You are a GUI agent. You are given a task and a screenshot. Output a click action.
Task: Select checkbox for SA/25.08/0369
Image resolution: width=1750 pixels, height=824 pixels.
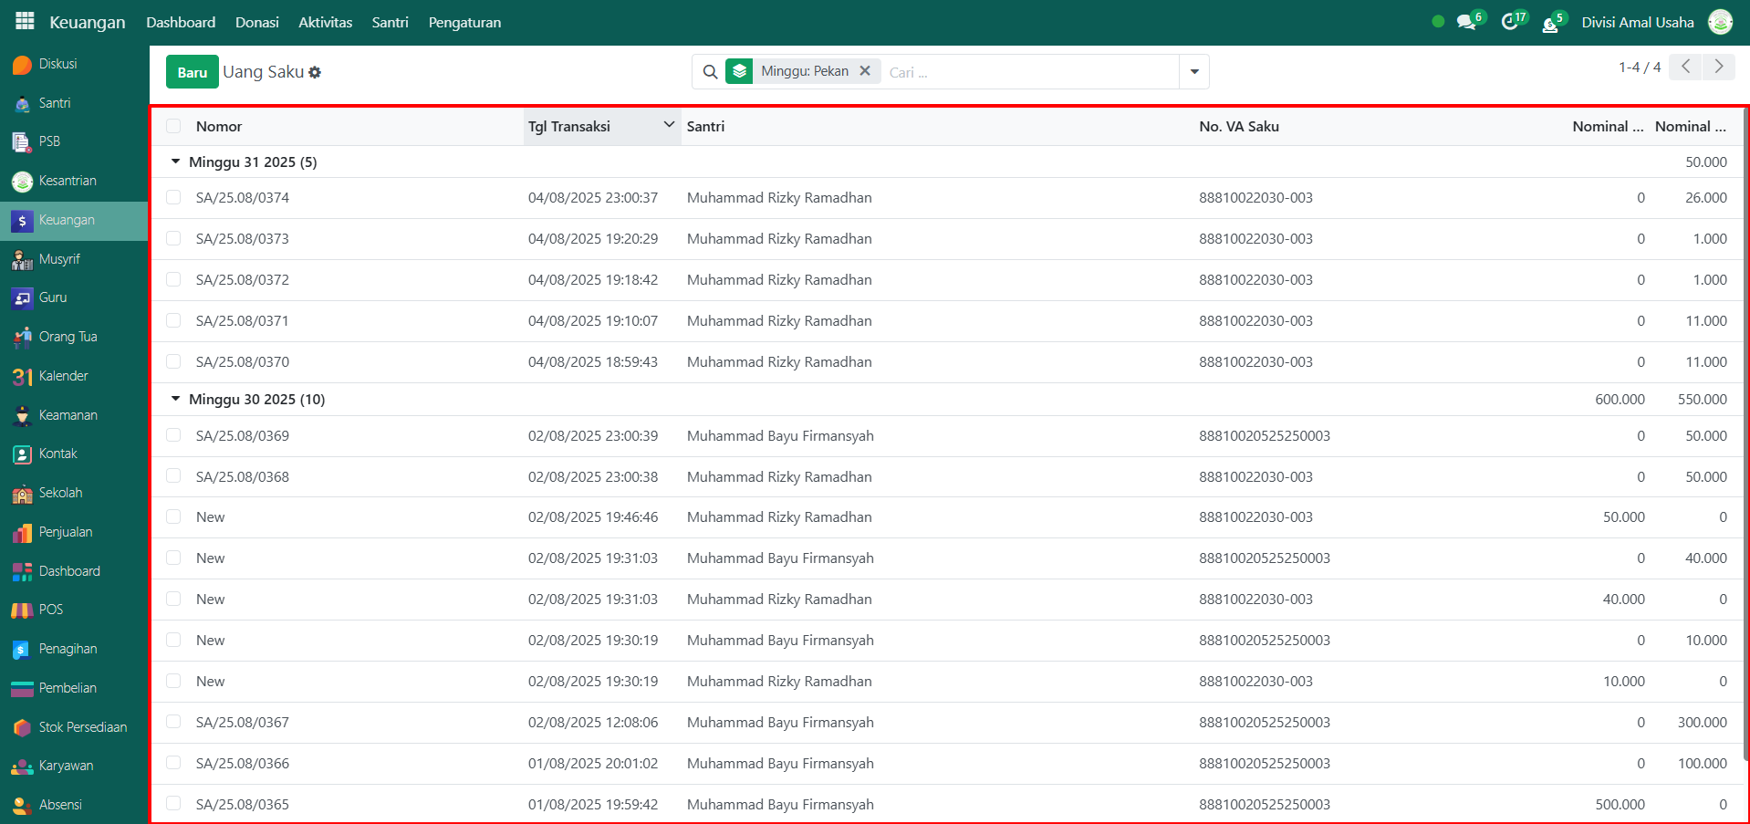(173, 436)
